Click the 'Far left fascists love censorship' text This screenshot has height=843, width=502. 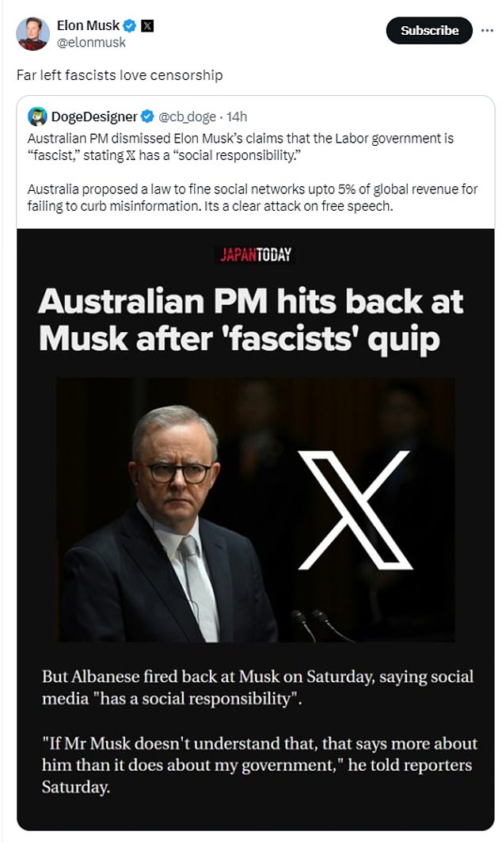[120, 74]
